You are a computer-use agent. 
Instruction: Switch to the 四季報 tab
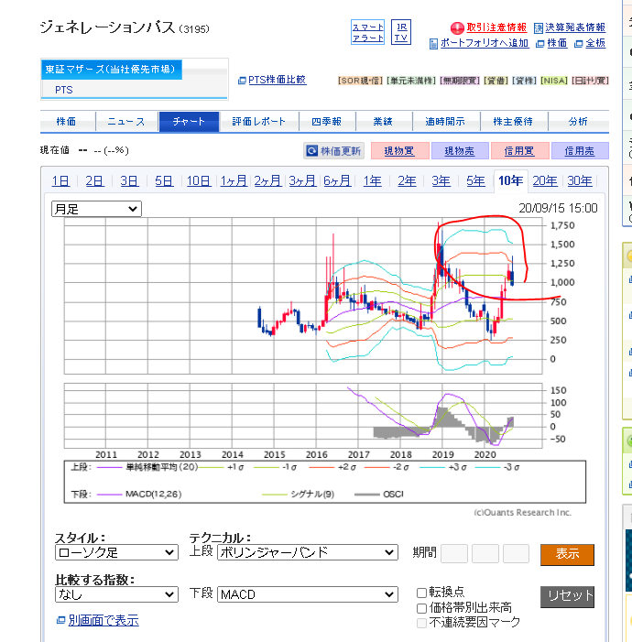[x=326, y=122]
